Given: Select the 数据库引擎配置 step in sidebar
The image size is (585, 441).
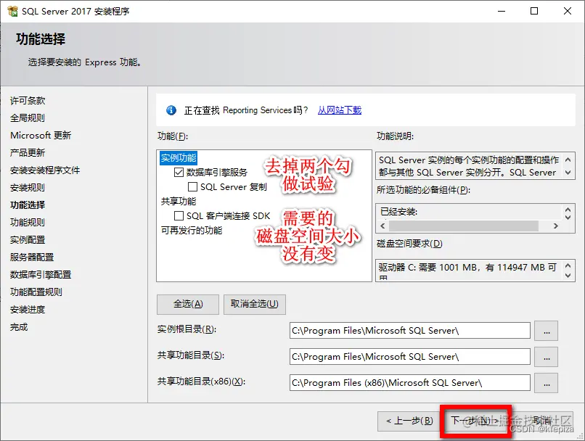Looking at the screenshot, I should click(x=41, y=275).
